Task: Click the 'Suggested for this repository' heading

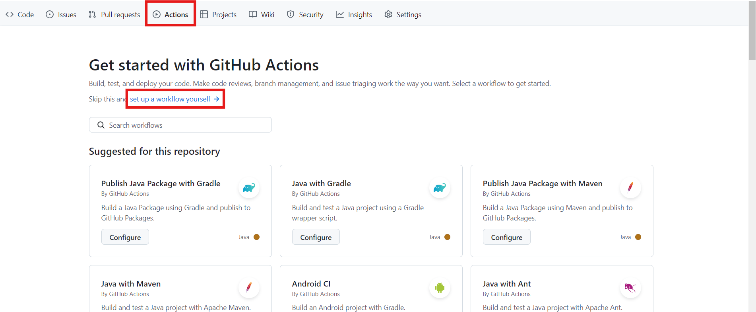Action: [x=154, y=151]
